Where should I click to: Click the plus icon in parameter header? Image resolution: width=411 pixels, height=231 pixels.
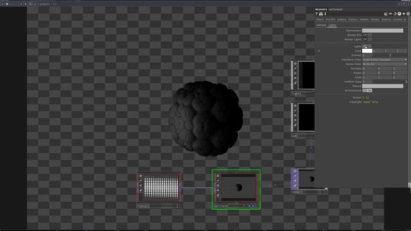[404, 14]
